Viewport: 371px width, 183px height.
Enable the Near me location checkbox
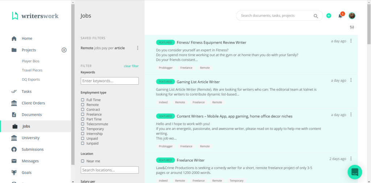83,161
